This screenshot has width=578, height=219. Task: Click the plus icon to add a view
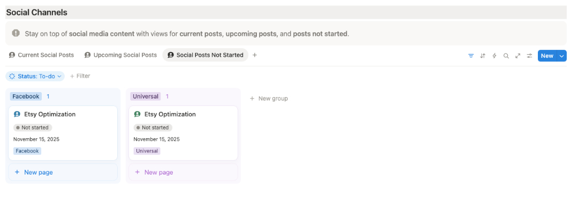(x=255, y=55)
